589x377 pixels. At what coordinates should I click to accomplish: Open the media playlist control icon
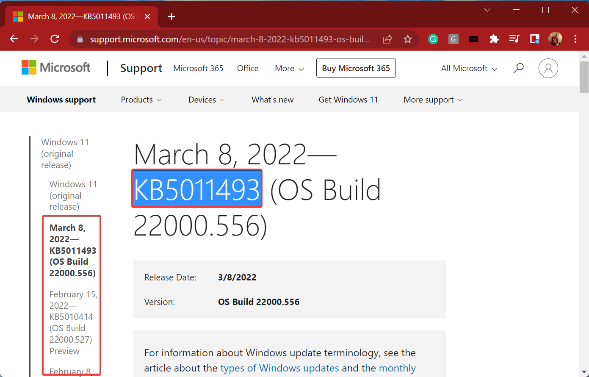point(514,39)
